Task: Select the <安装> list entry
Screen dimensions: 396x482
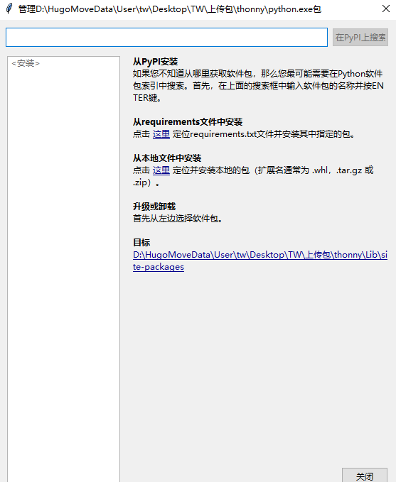Action: pos(26,63)
